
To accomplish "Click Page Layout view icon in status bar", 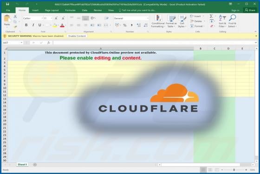I will coord(210,170).
